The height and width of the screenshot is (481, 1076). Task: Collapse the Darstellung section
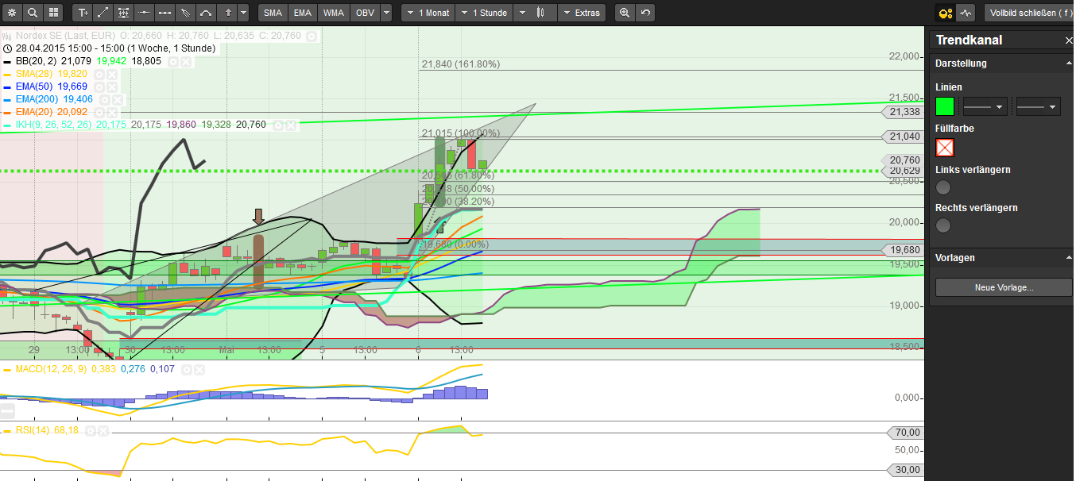point(1068,63)
